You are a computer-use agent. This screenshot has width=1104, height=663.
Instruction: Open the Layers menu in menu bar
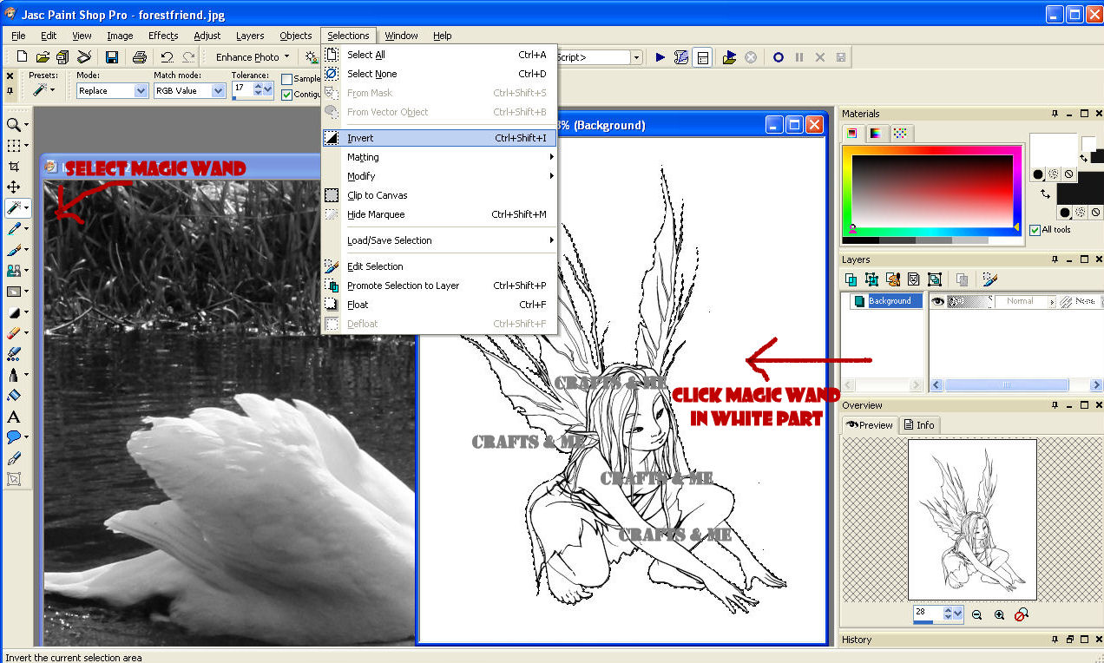(250, 36)
